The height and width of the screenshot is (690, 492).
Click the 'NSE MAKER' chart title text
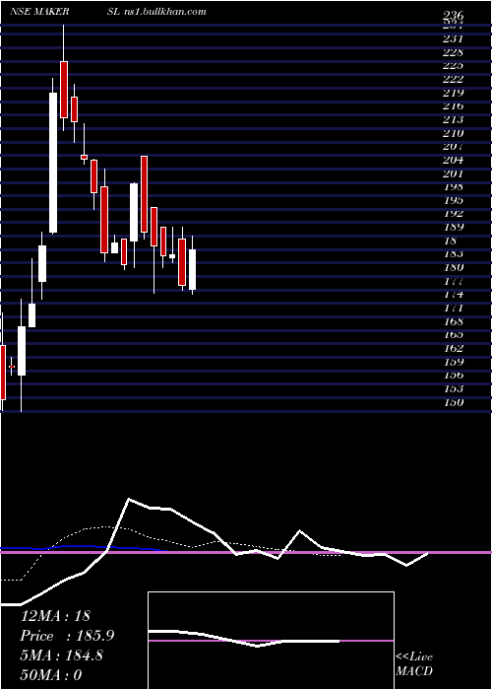pos(39,11)
